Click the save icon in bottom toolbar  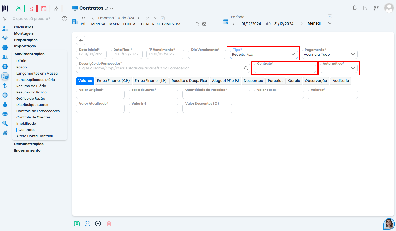click(77, 224)
